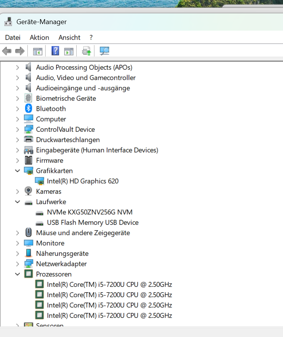Click the drive icon beside Laufwerke

pyautogui.click(x=28, y=203)
